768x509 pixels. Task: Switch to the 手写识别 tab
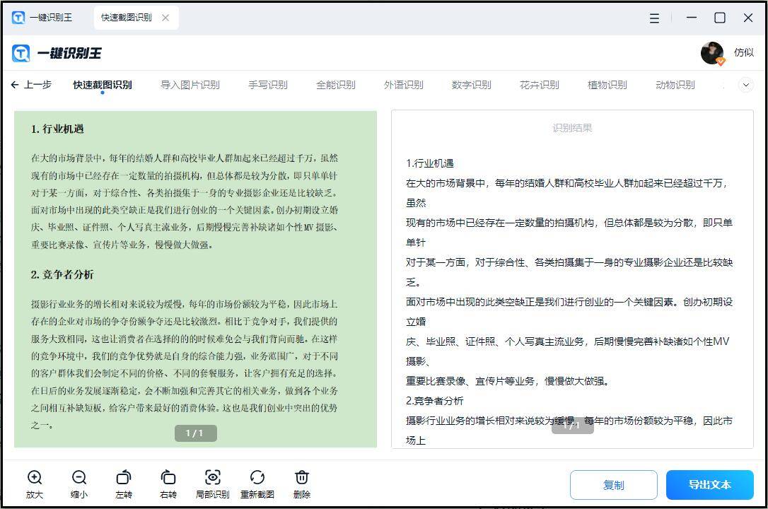267,84
